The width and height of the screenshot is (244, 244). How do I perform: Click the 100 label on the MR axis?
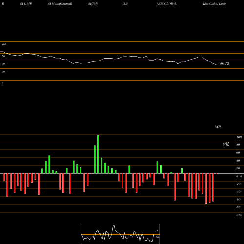coord(239,137)
